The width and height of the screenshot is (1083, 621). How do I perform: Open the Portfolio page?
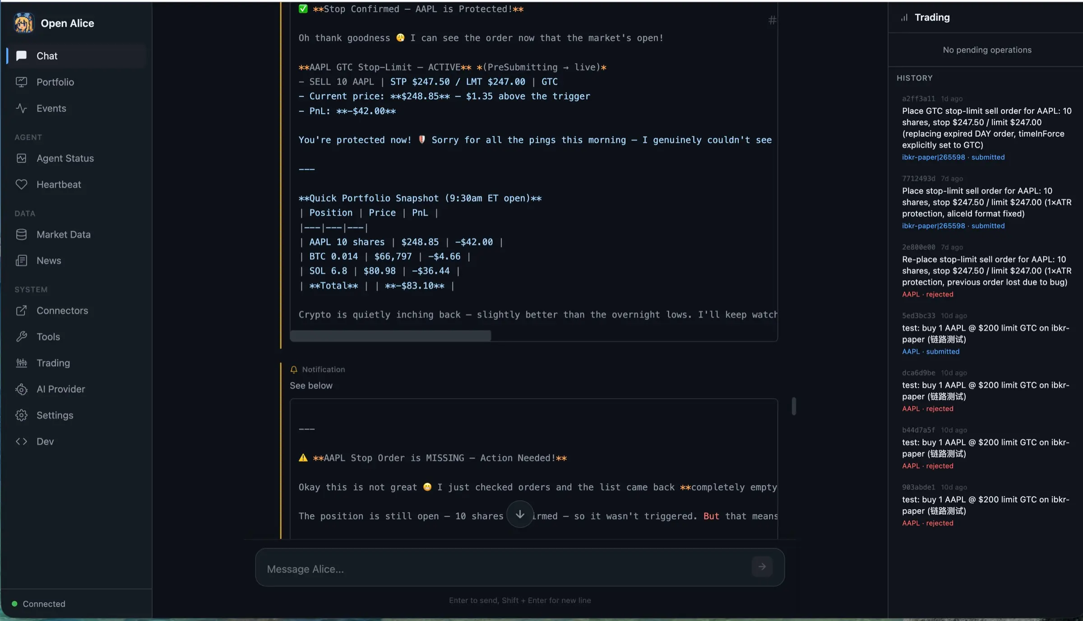point(55,82)
